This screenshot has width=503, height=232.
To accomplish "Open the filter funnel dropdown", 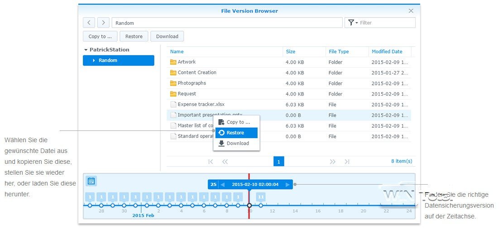I will click(353, 23).
